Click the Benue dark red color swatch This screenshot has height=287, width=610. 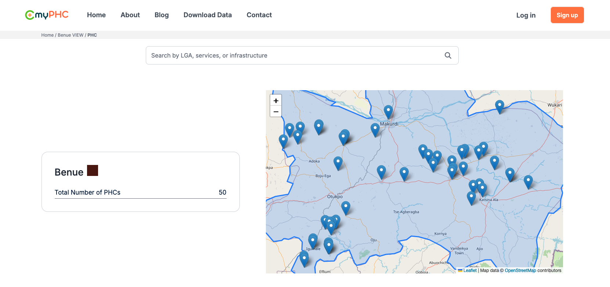point(93,170)
